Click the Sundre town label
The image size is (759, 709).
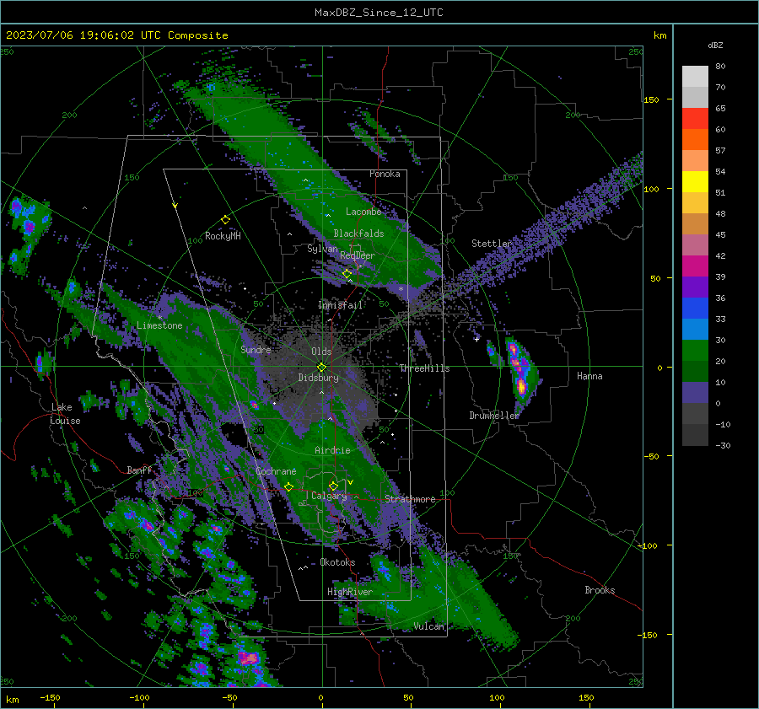click(x=256, y=349)
